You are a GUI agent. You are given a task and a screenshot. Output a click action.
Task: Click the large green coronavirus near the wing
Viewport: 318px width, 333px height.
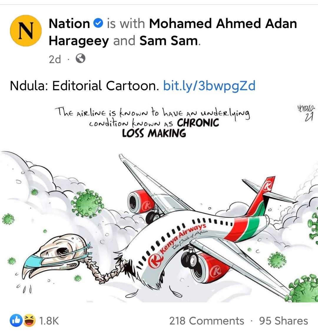coord(87,203)
